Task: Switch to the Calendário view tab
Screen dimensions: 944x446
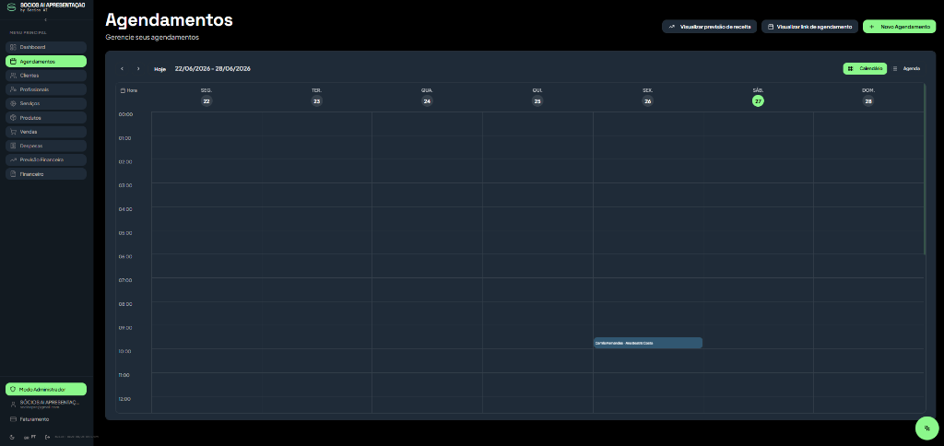Action: tap(865, 68)
